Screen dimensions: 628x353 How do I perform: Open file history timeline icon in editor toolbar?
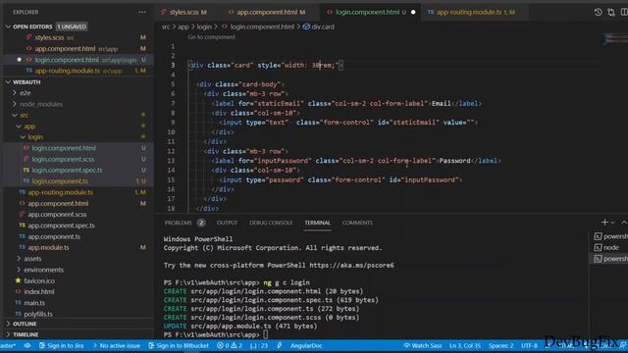(x=598, y=12)
